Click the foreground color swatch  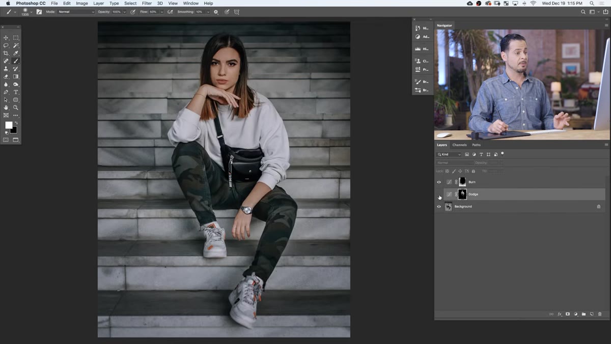click(x=9, y=125)
